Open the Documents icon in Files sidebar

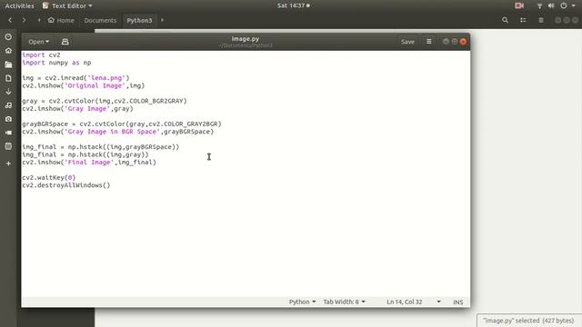click(8, 78)
